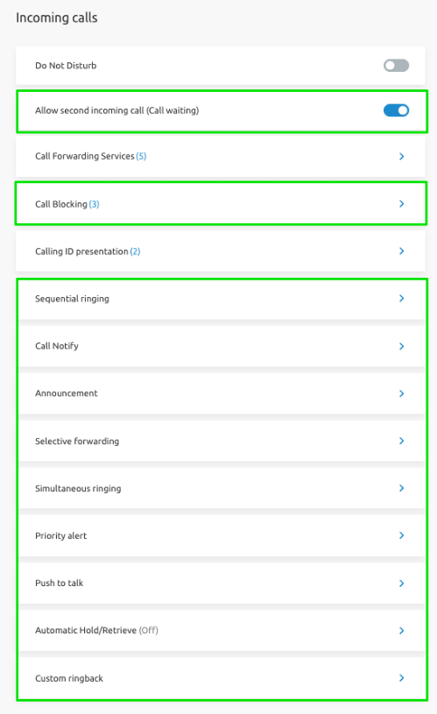This screenshot has height=714, width=437.
Task: Click the Call Blocking (3) label
Action: pyautogui.click(x=67, y=204)
